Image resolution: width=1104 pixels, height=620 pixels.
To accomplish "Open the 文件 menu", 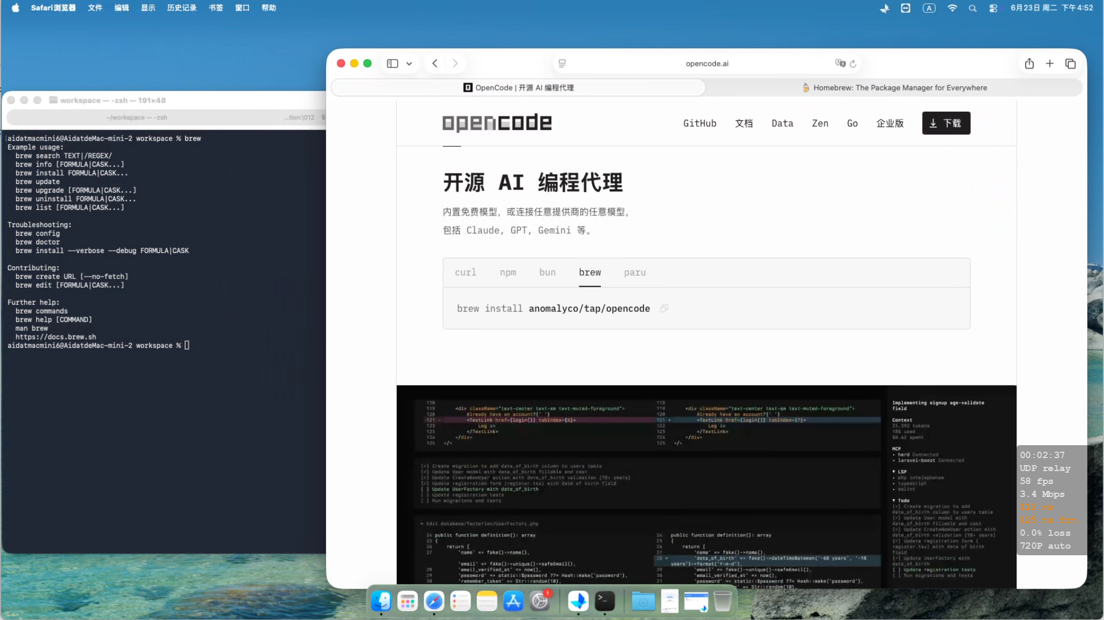I will (95, 8).
